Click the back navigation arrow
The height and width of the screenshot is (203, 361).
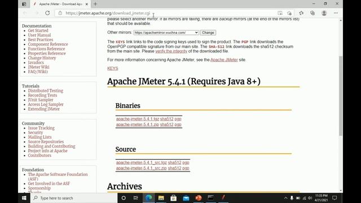(x=25, y=13)
